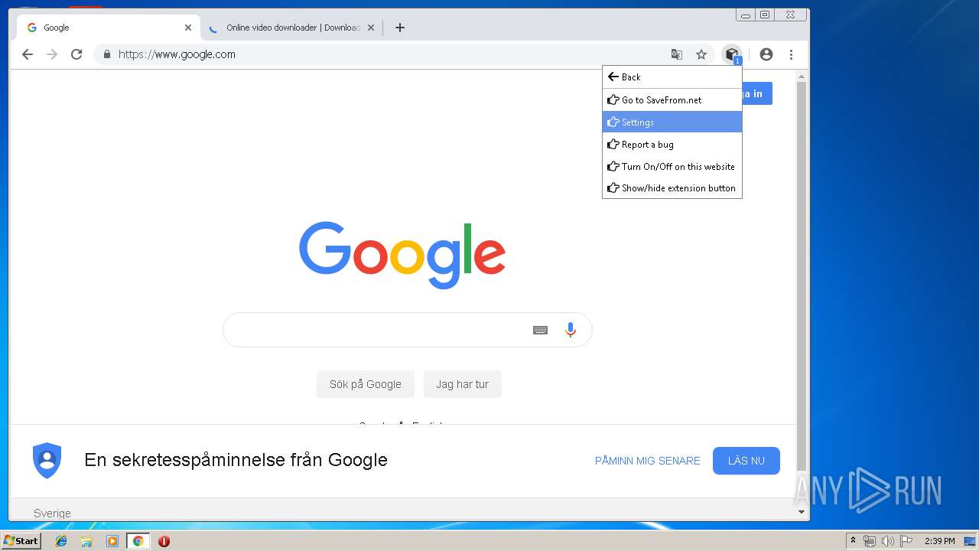The image size is (979, 551).
Task: Open the translate page icon
Action: coord(677,54)
